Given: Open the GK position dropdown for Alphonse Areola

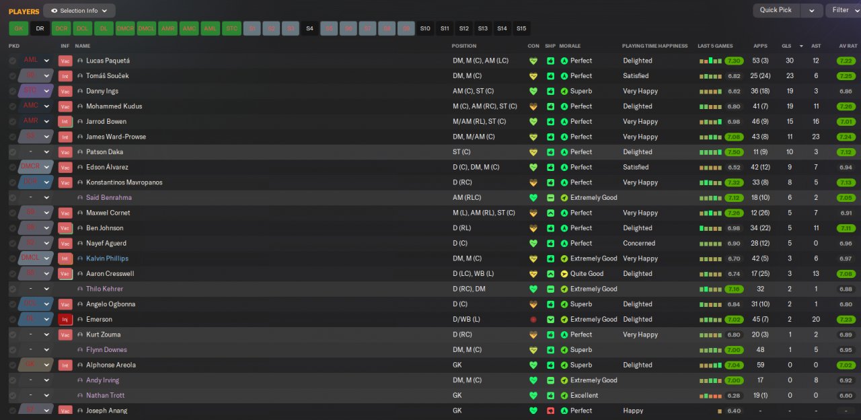Looking at the screenshot, I should 36,365.
